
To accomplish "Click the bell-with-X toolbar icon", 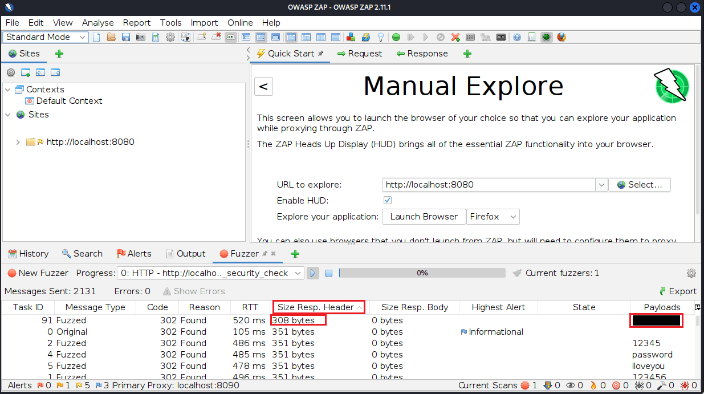I will click(x=216, y=37).
